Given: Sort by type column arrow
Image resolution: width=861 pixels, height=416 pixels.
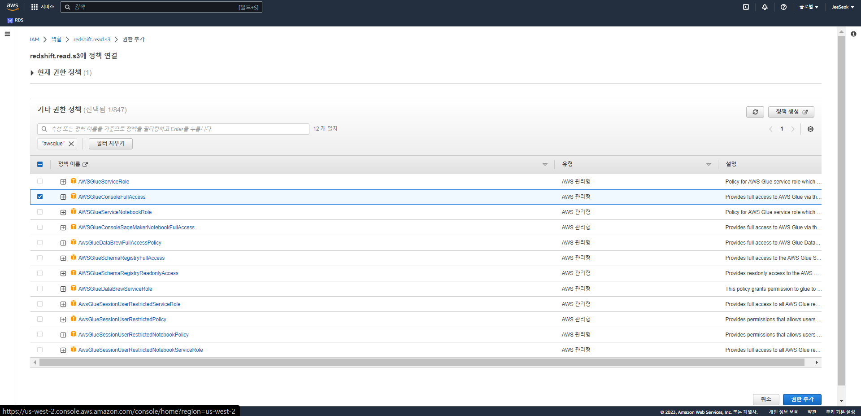Looking at the screenshot, I should tap(709, 164).
